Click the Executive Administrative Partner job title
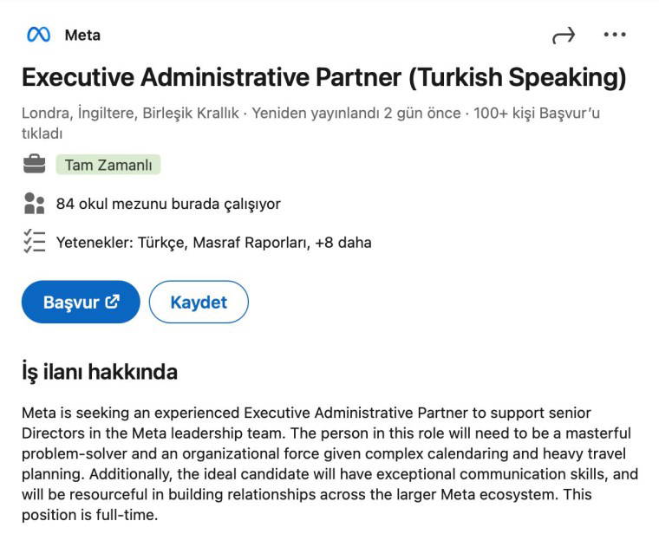 (x=323, y=77)
